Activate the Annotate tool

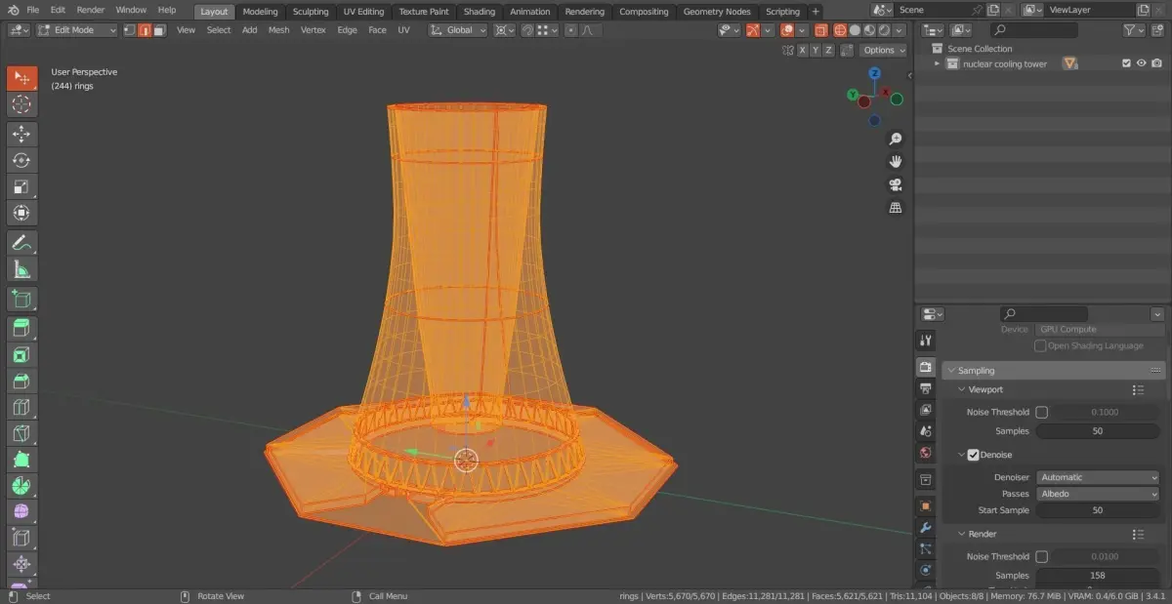click(21, 243)
